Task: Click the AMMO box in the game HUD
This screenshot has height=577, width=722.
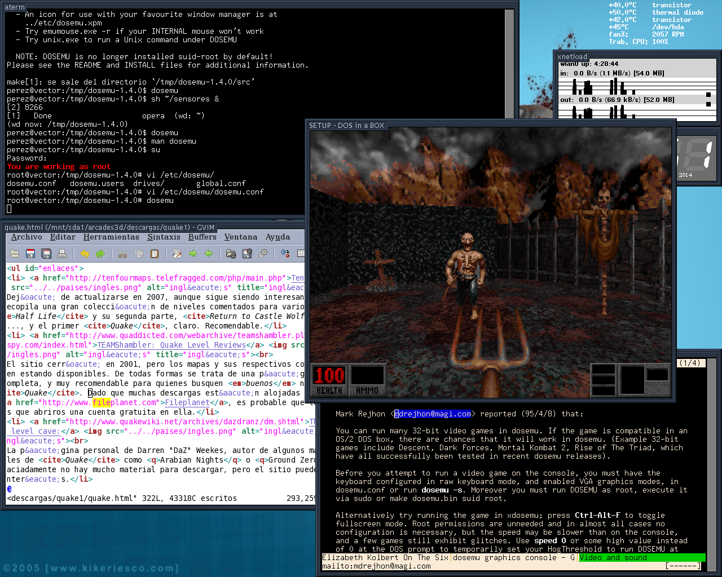Action: pos(367,379)
